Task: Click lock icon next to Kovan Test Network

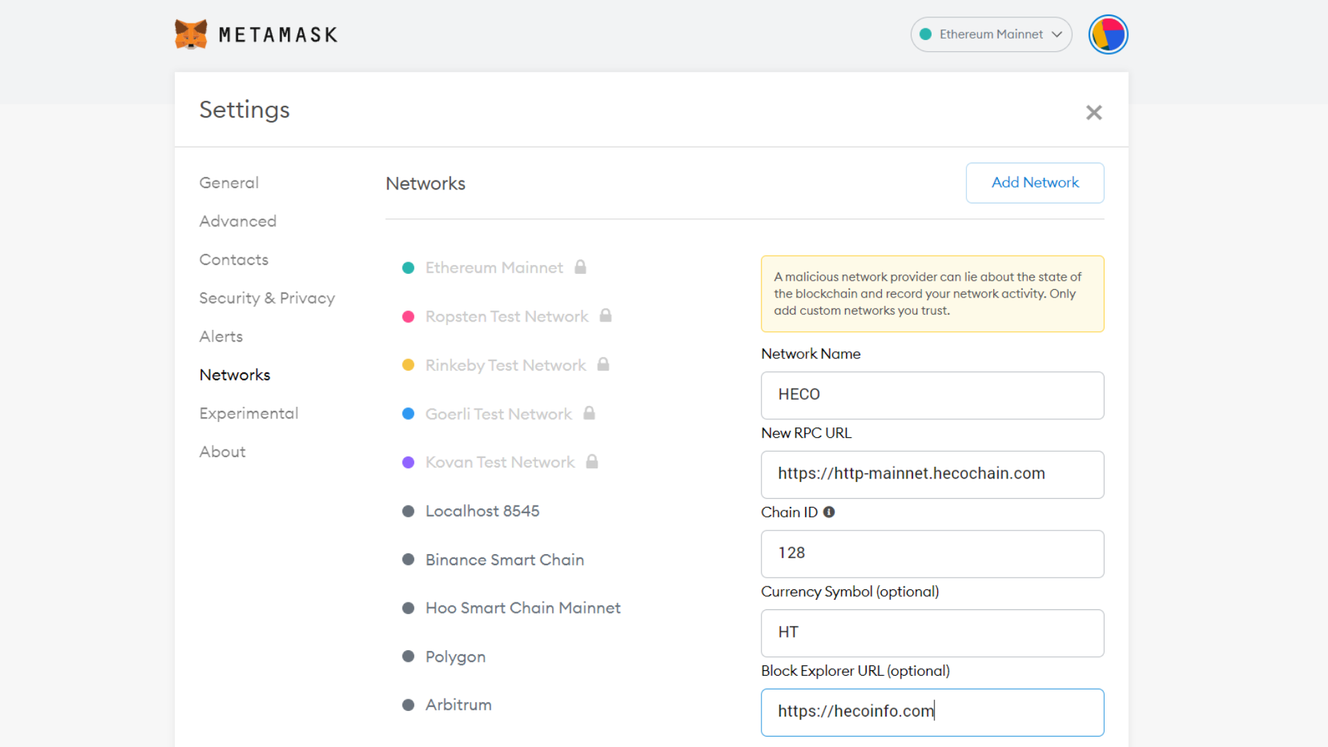Action: point(592,461)
